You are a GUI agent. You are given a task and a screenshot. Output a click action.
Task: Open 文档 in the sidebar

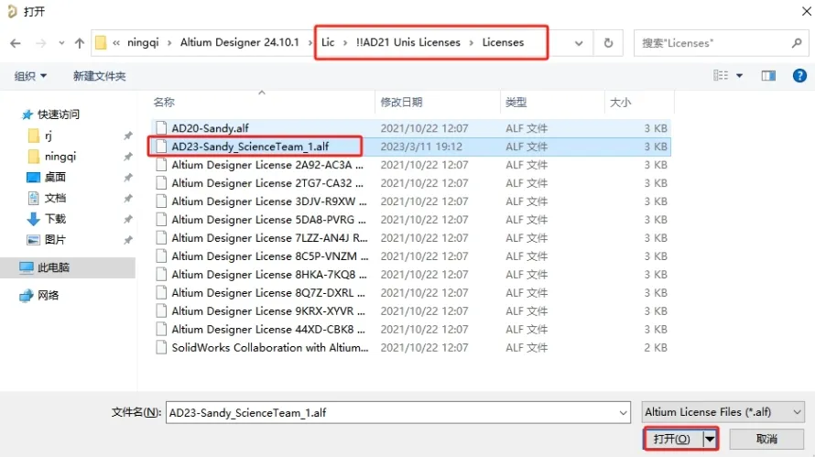[55, 198]
